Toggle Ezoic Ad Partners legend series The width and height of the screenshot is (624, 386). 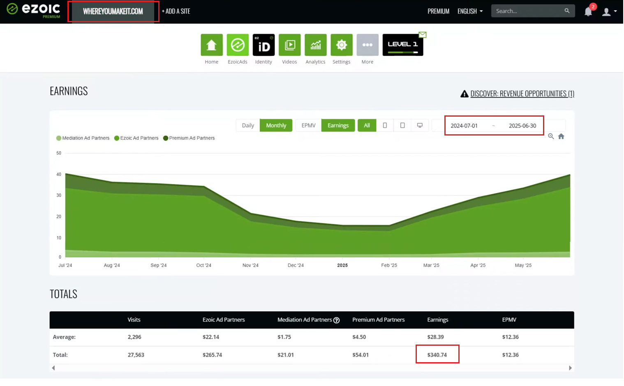pyautogui.click(x=136, y=138)
